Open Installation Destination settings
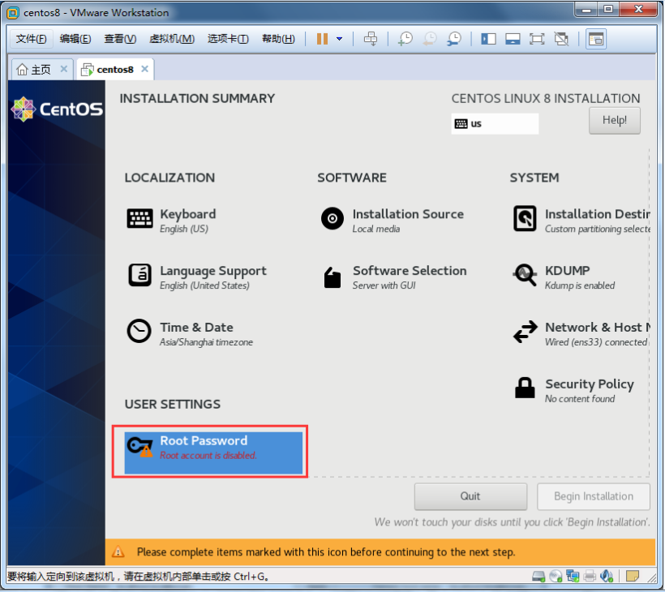This screenshot has height=592, width=665. coord(596,220)
